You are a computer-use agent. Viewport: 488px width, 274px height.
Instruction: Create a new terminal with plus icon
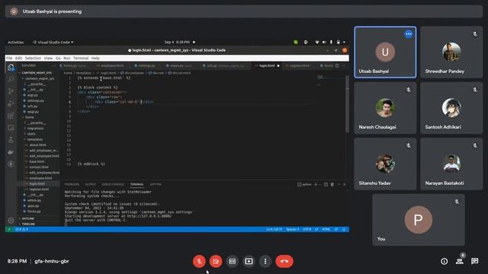click(316, 184)
